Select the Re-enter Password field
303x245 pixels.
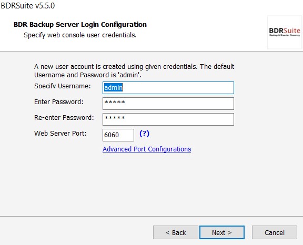click(168, 119)
